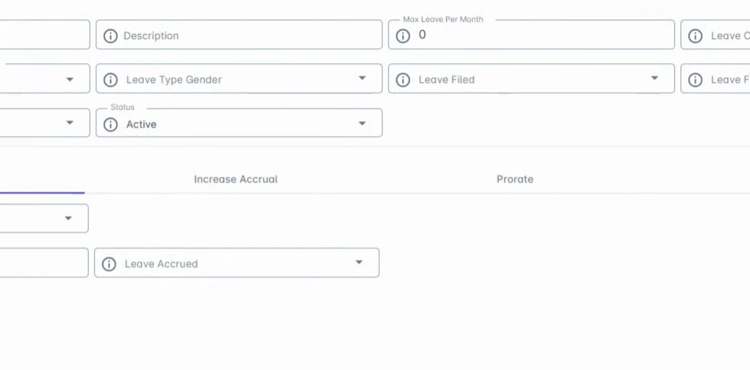The width and height of the screenshot is (750, 370).
Task: Click the info icon of the cut-off field right of Leave Filed
Action: [x=695, y=80]
